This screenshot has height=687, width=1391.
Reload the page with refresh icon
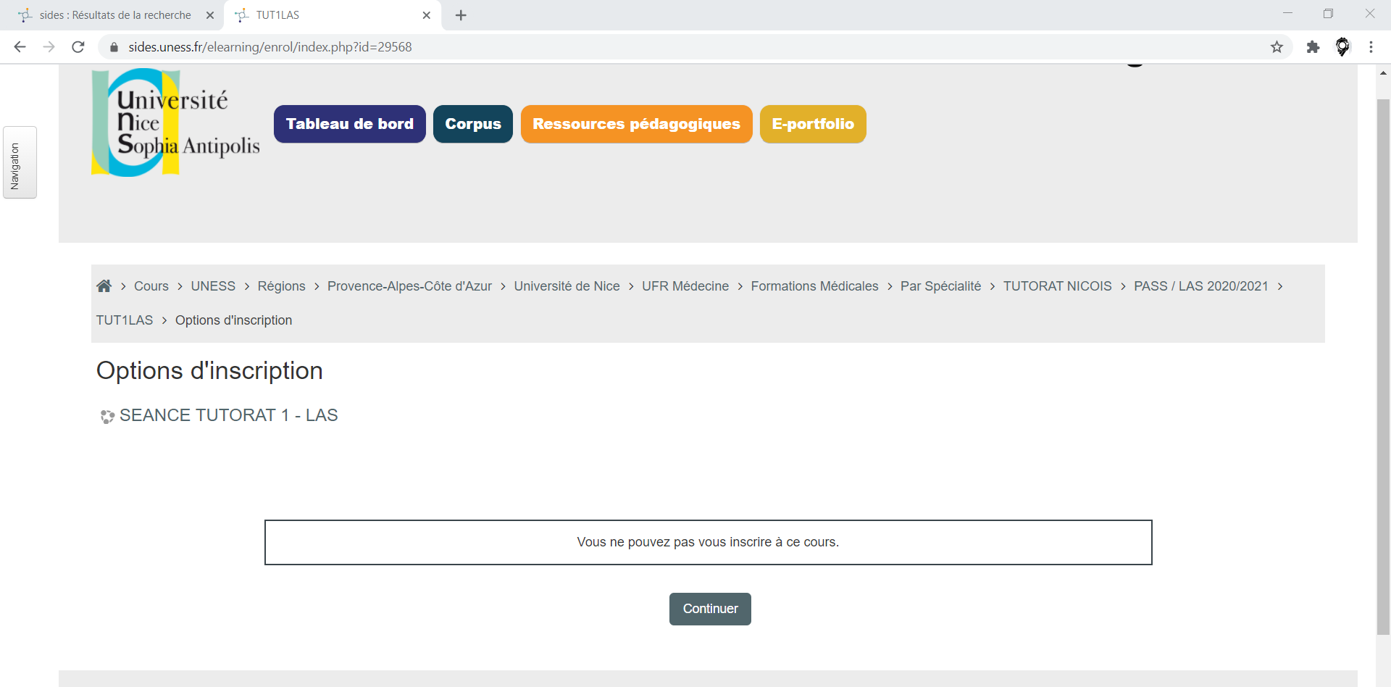[78, 47]
